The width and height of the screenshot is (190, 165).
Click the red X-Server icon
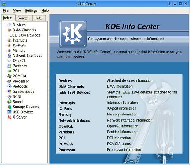[9, 117]
